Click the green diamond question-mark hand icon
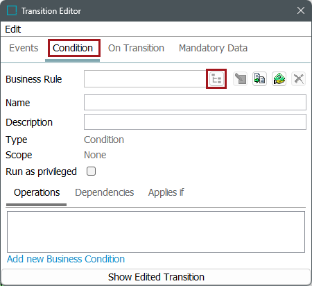The height and width of the screenshot is (286, 312). [279, 79]
